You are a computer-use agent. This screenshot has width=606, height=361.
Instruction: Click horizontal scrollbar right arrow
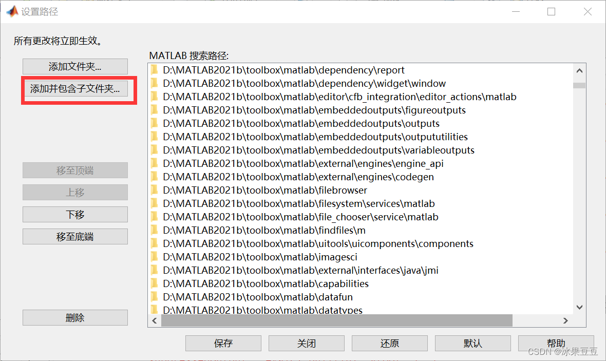coord(566,320)
